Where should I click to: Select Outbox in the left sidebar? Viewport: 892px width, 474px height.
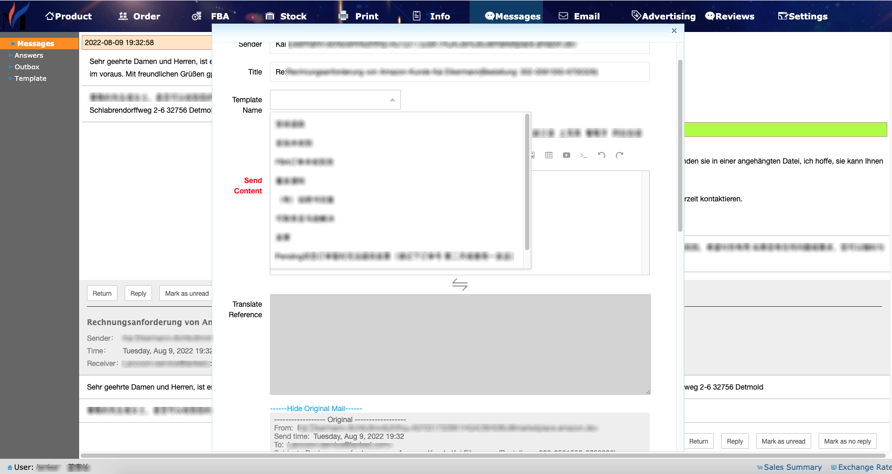tap(27, 67)
